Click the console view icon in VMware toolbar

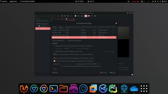95,16
